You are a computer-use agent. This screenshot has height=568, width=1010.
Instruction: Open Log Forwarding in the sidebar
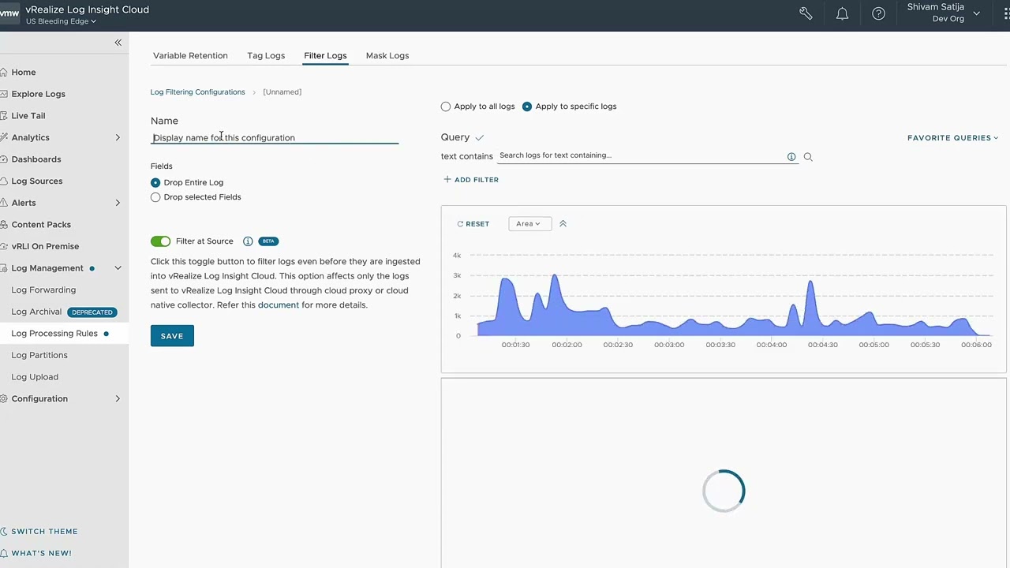pos(43,290)
